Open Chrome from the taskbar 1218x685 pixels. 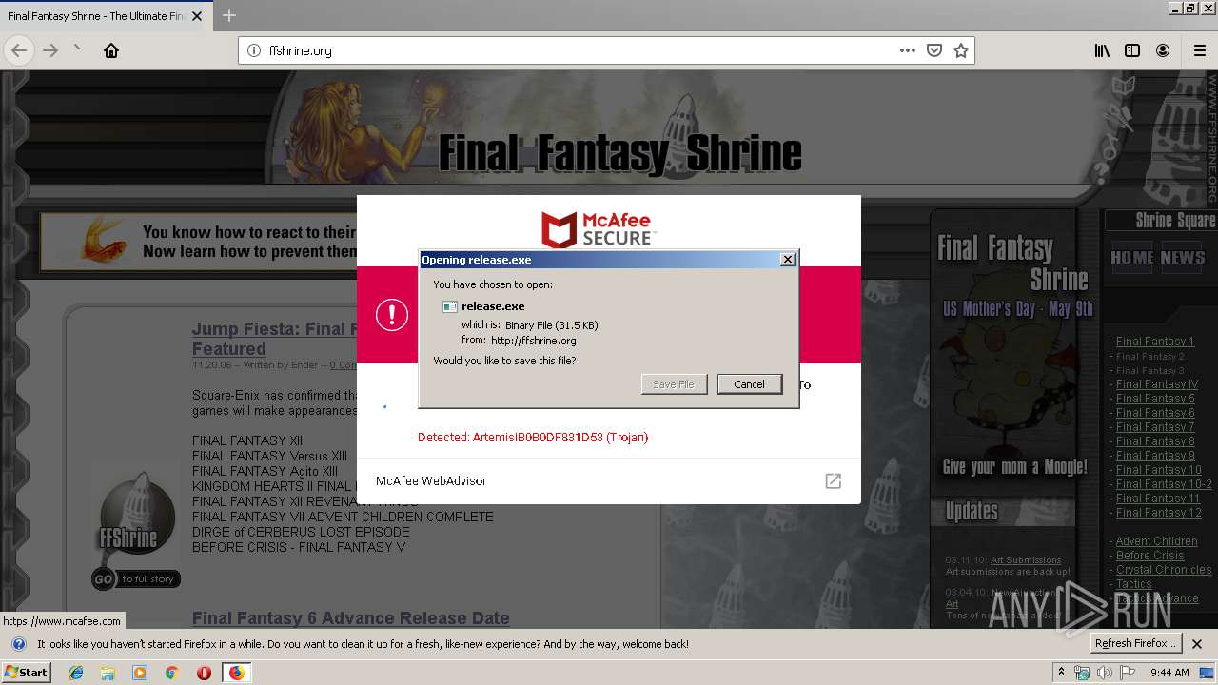tap(171, 673)
